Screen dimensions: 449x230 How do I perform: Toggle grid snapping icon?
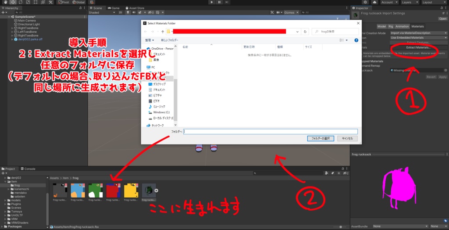pos(92,2)
